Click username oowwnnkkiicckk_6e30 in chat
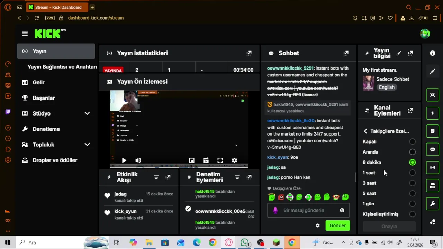This screenshot has height=249, width=443. pos(290,121)
